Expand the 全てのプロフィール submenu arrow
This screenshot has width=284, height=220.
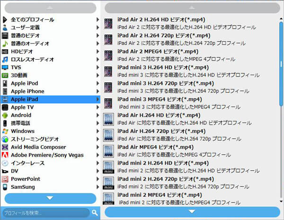[98, 19]
